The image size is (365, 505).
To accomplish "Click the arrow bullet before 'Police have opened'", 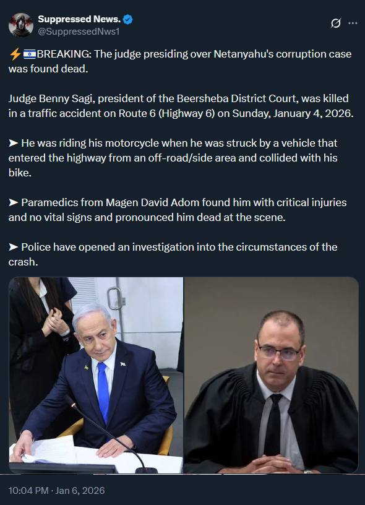I will click(x=14, y=247).
